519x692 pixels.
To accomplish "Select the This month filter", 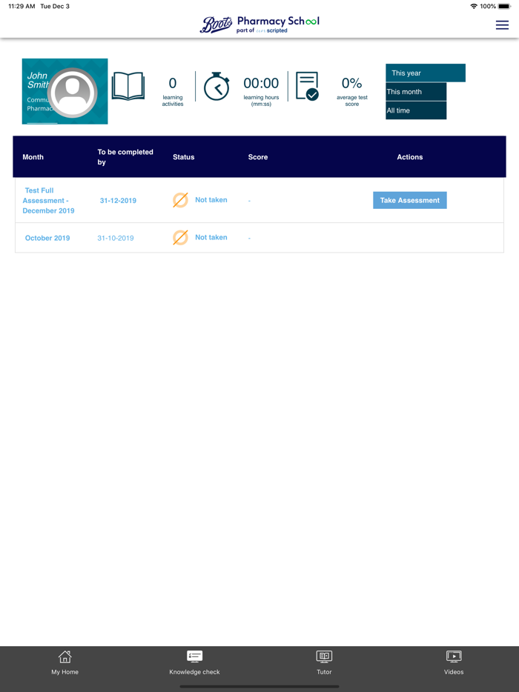I will click(416, 92).
